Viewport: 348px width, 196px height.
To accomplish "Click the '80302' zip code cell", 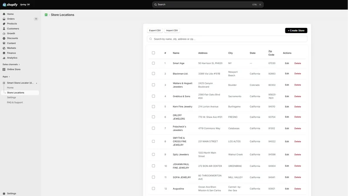I will [272, 85].
